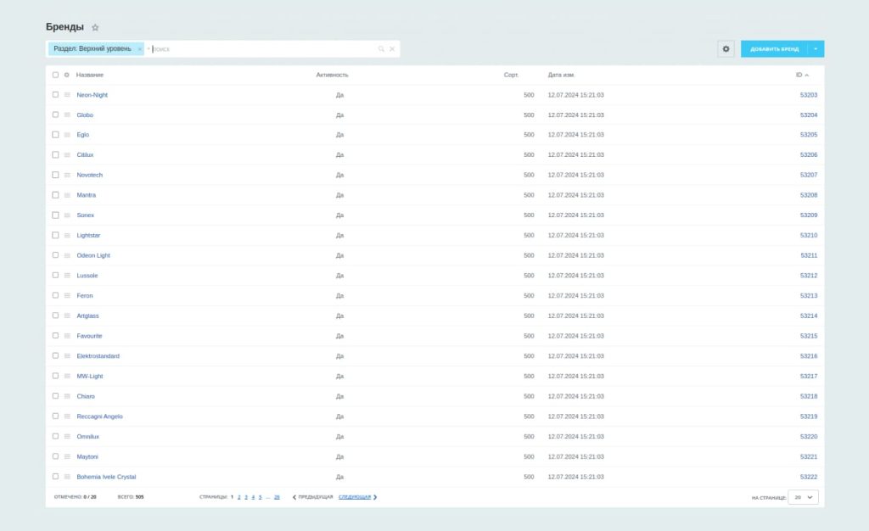Open list settings gear button
Screen dimensions: 869x531
pyautogui.click(x=726, y=48)
